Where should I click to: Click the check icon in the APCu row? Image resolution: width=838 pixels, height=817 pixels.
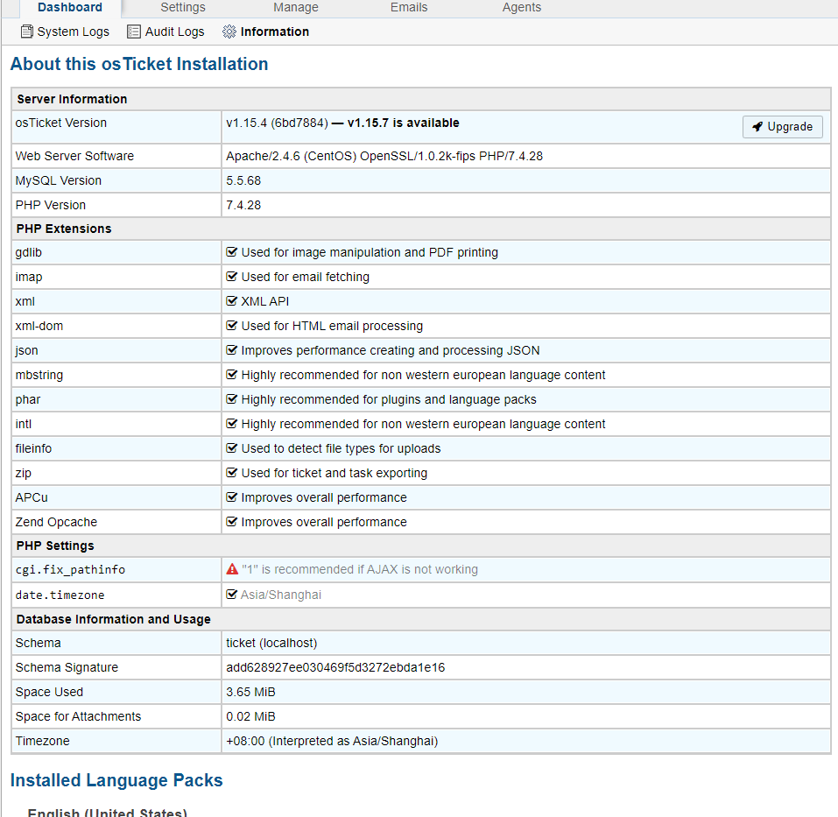[231, 497]
